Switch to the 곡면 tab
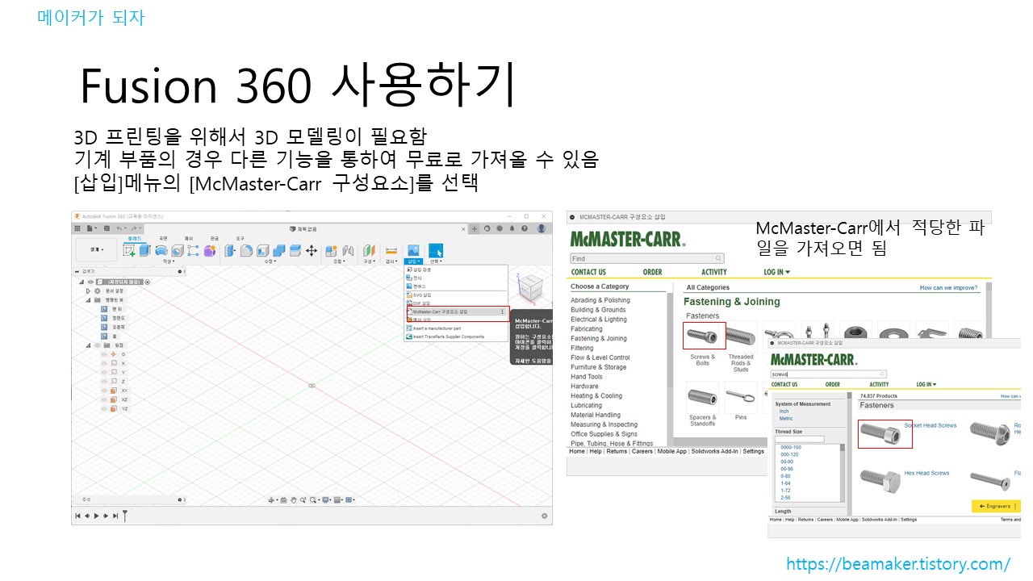Screen dimensions: 1033x581 click(163, 239)
